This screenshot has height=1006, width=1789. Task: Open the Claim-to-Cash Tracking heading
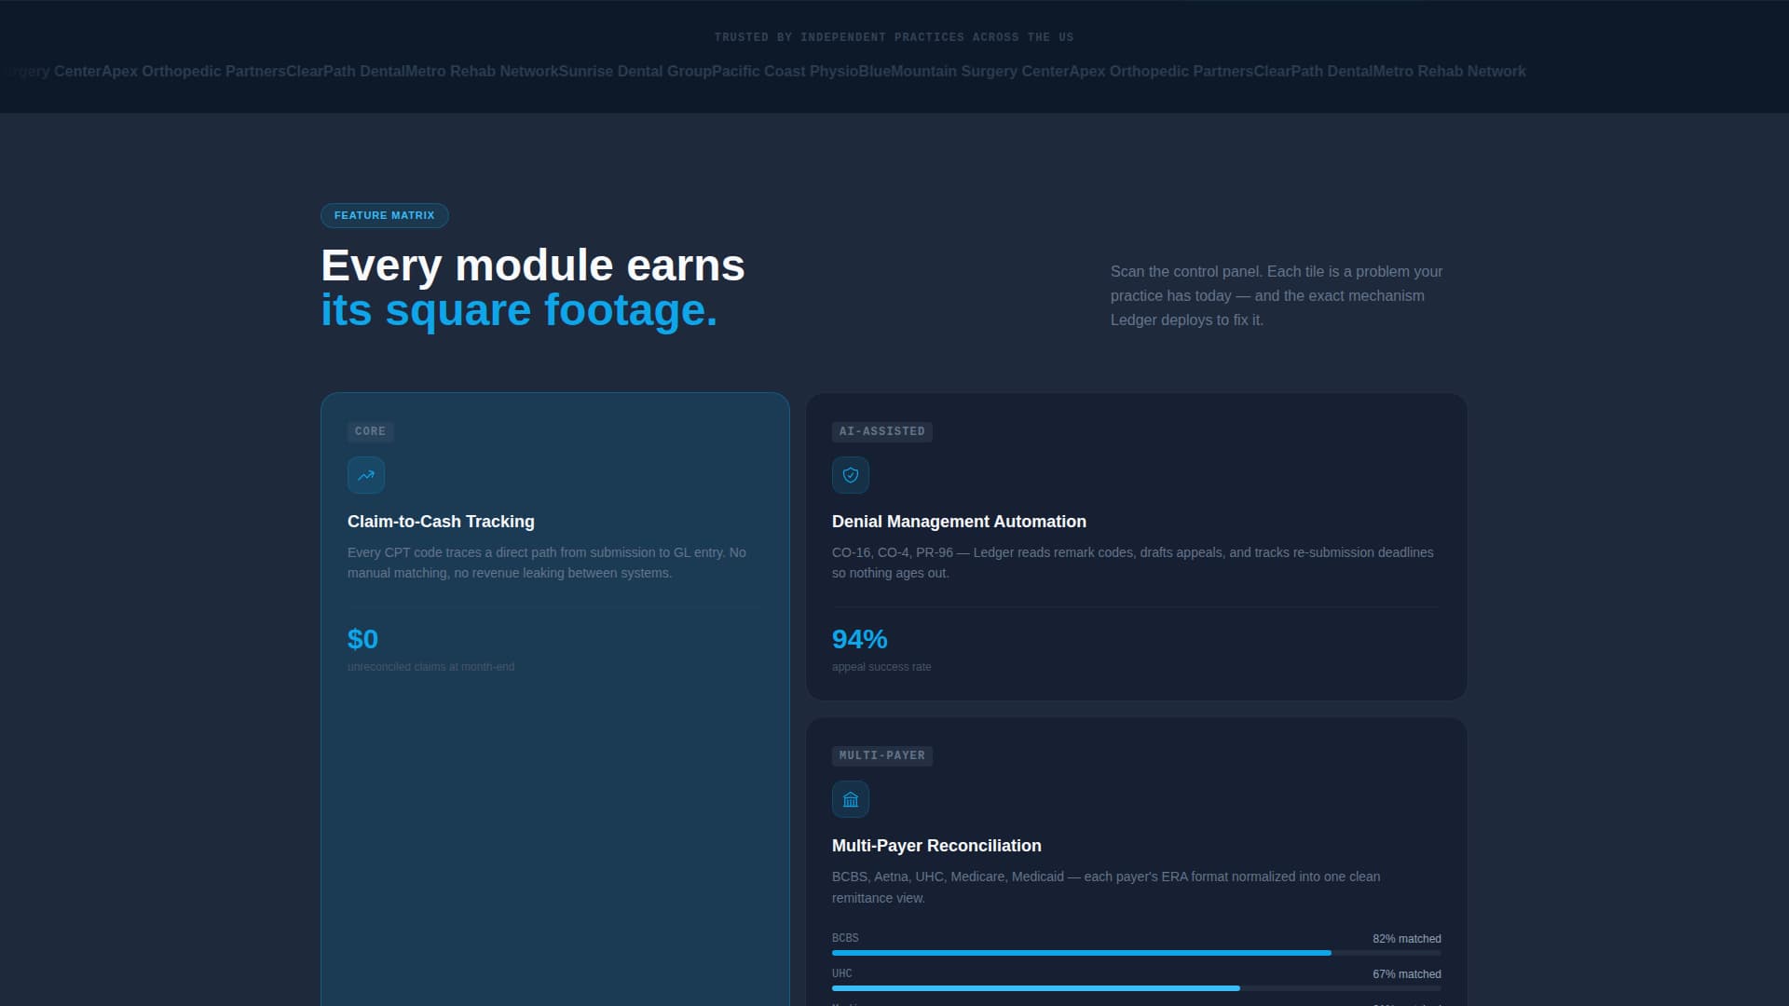441,522
